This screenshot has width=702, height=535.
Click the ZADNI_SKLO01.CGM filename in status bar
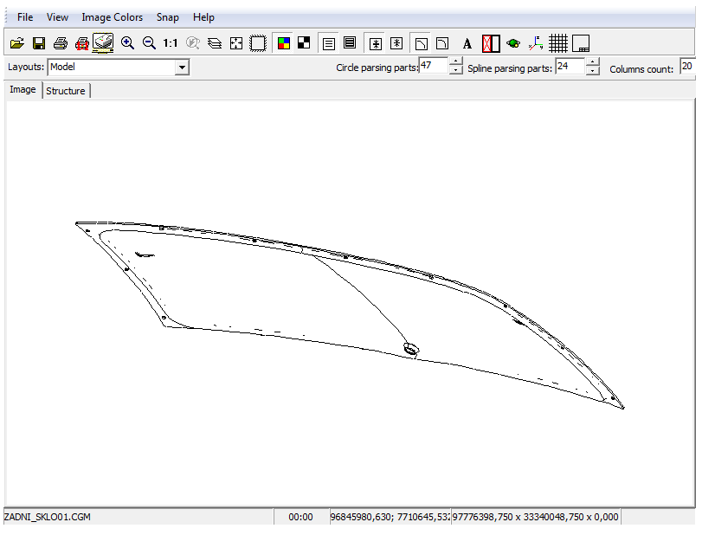click(47, 517)
